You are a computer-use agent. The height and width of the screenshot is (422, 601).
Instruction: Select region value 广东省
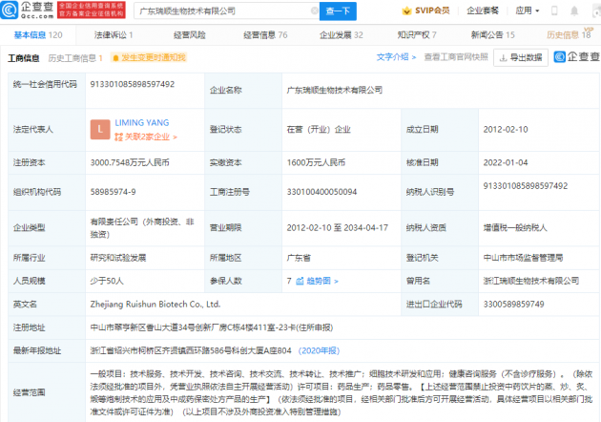pos(299,258)
